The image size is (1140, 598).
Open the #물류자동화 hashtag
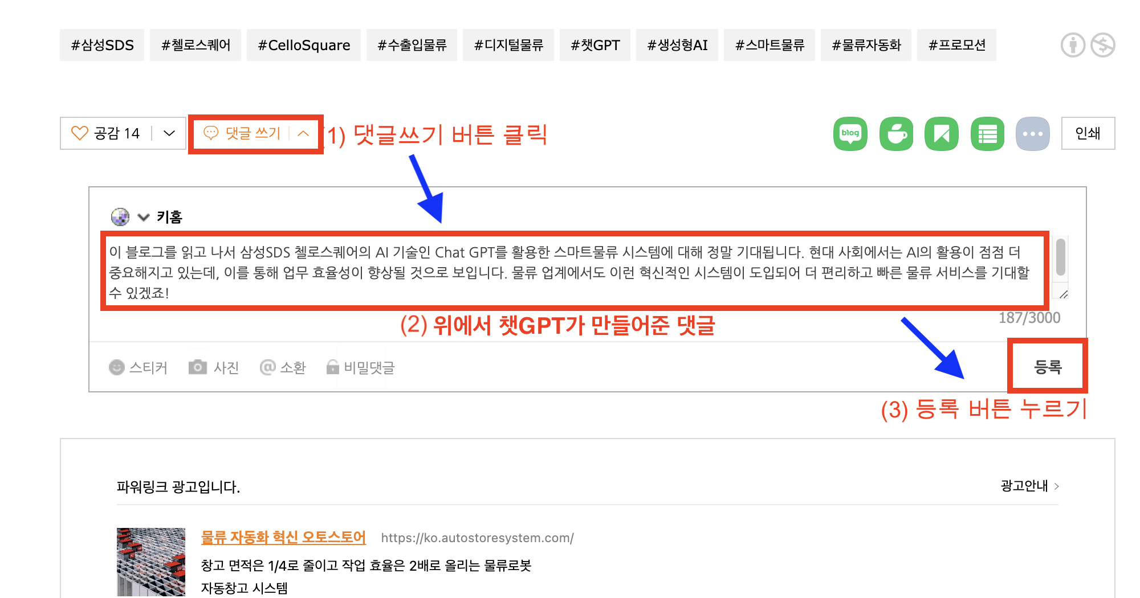[866, 45]
